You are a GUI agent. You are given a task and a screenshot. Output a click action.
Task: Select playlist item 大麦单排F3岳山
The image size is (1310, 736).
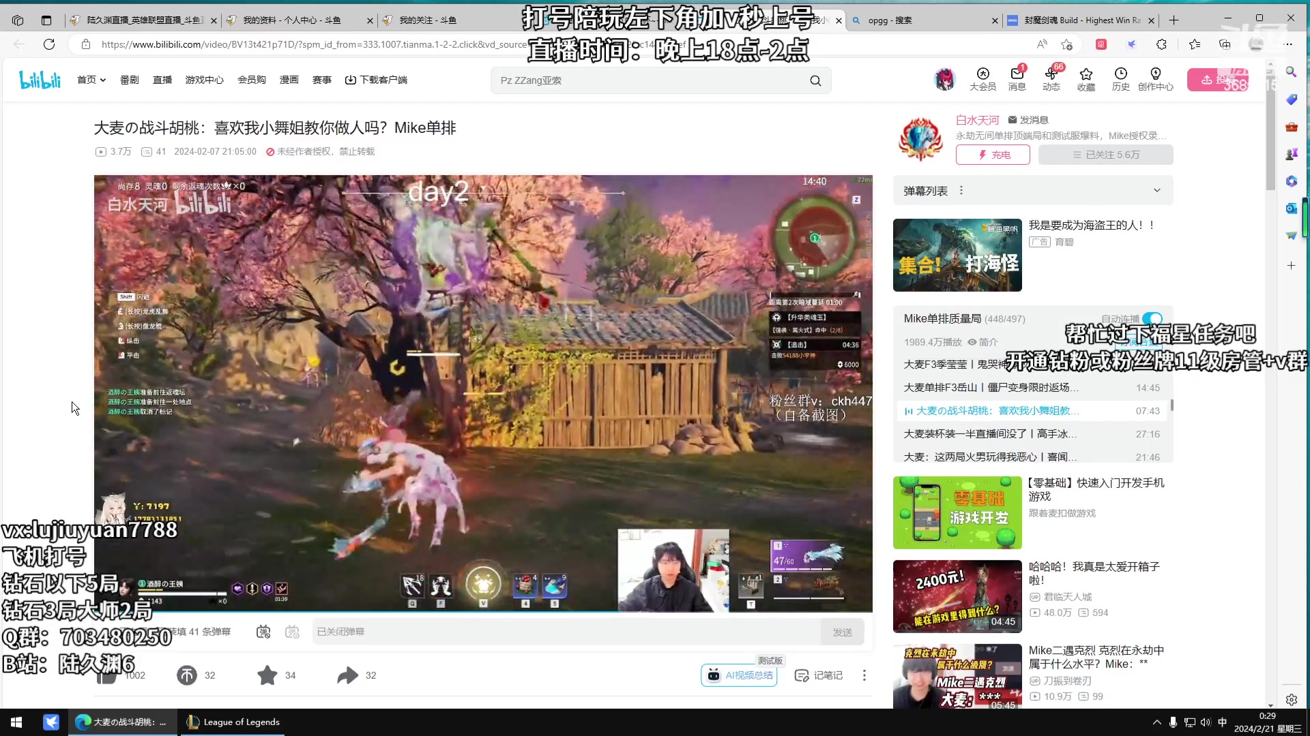[1032, 388]
